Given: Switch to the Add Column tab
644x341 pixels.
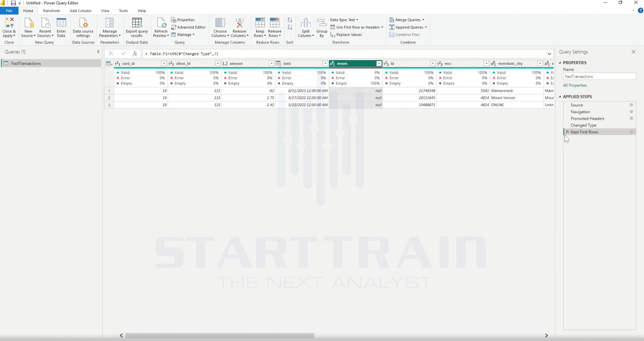Looking at the screenshot, I should click(x=80, y=11).
